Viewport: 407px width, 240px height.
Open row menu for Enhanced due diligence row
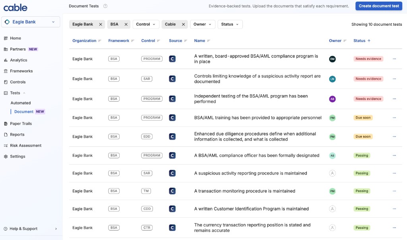tap(394, 136)
